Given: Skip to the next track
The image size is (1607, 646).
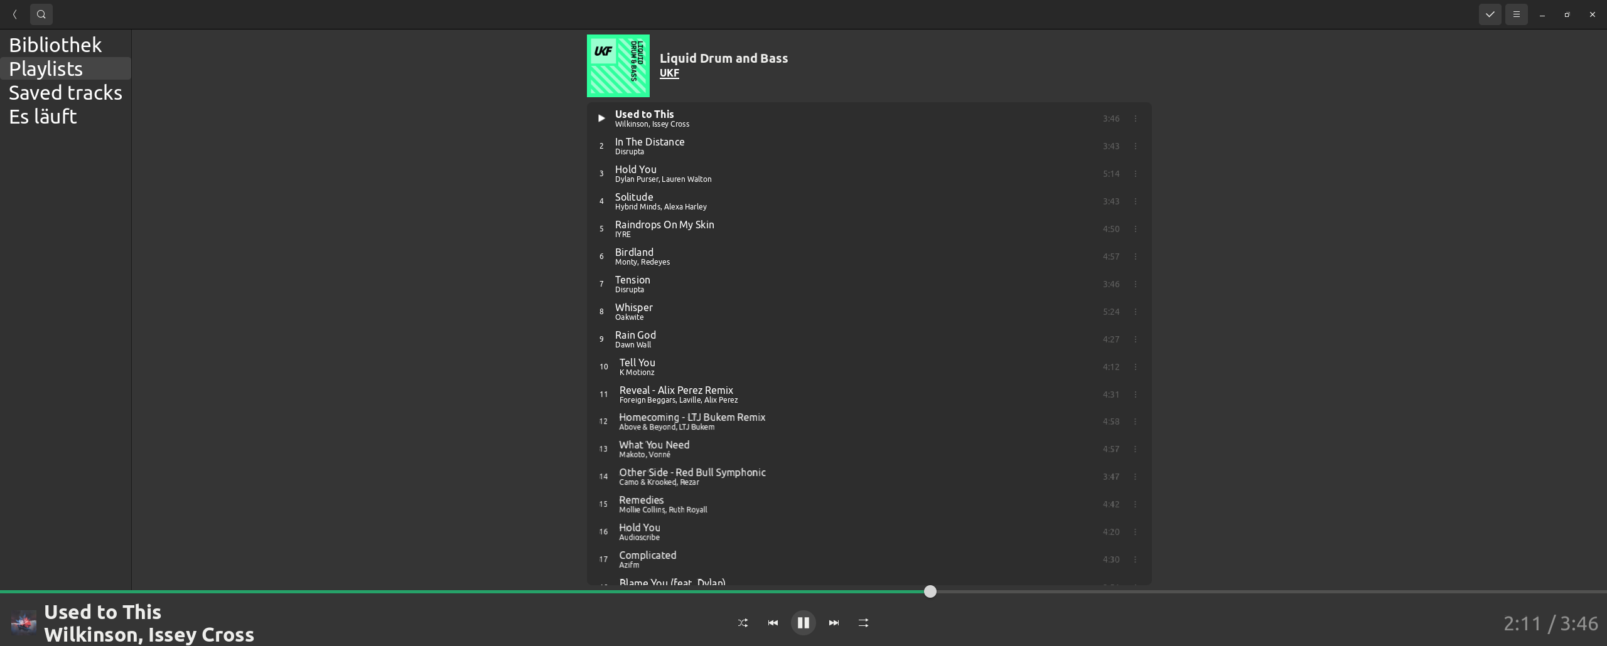Looking at the screenshot, I should tap(834, 623).
